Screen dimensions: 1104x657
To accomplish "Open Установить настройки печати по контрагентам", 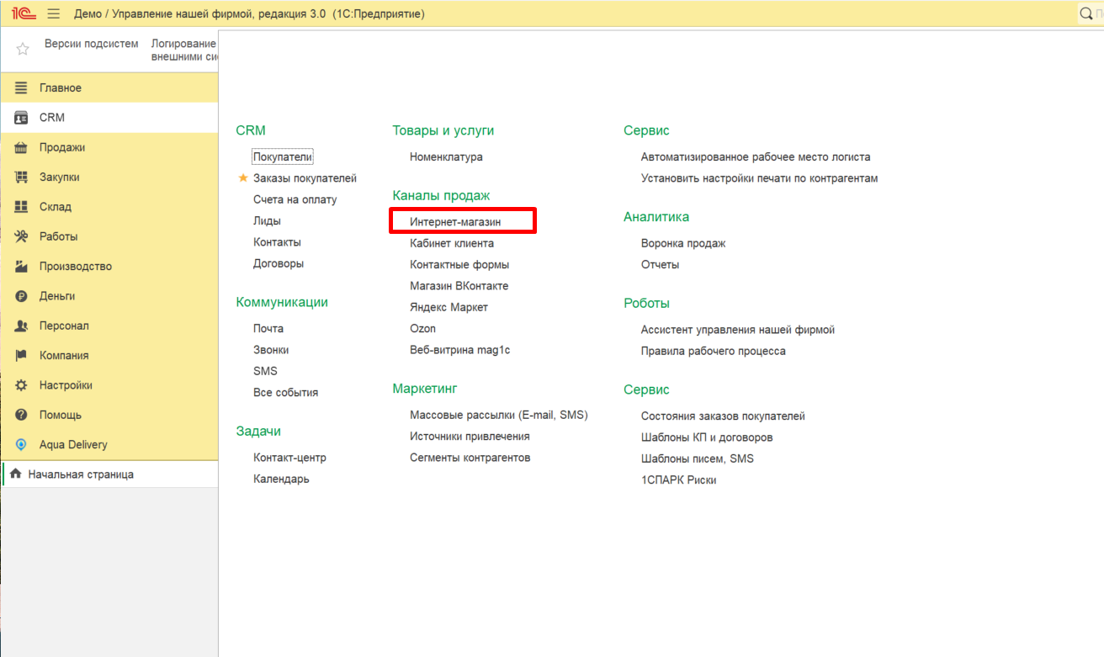I will (759, 178).
